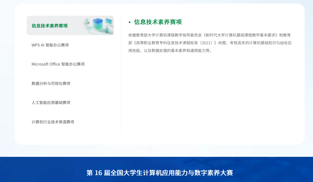Image resolution: width=313 pixels, height=182 pixels.
Task: Switch to WPS AI 智能办公赛项 tab
Action: tap(50, 45)
